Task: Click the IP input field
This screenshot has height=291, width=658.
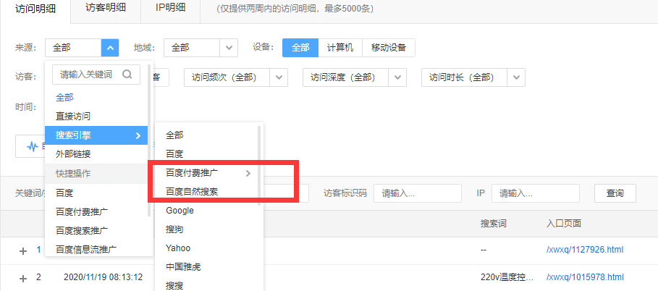Action: [536, 193]
